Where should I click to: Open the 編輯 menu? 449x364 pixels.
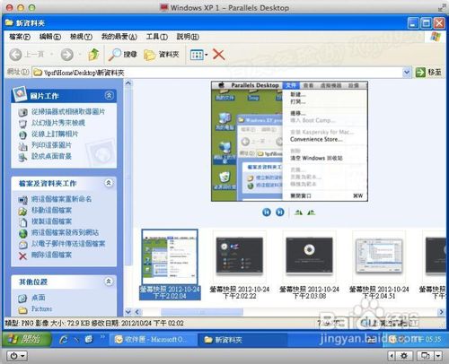pos(50,37)
